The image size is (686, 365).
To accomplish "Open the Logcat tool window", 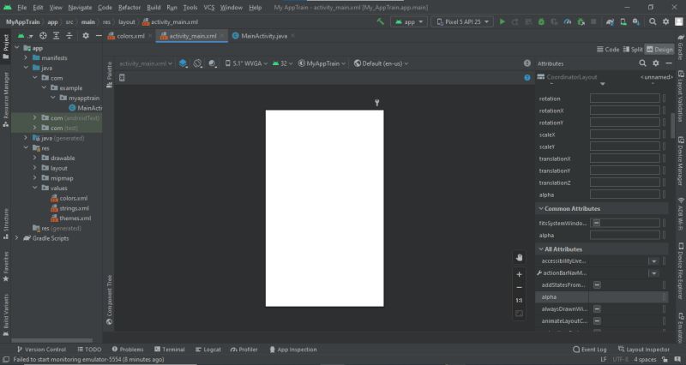I will (x=208, y=350).
